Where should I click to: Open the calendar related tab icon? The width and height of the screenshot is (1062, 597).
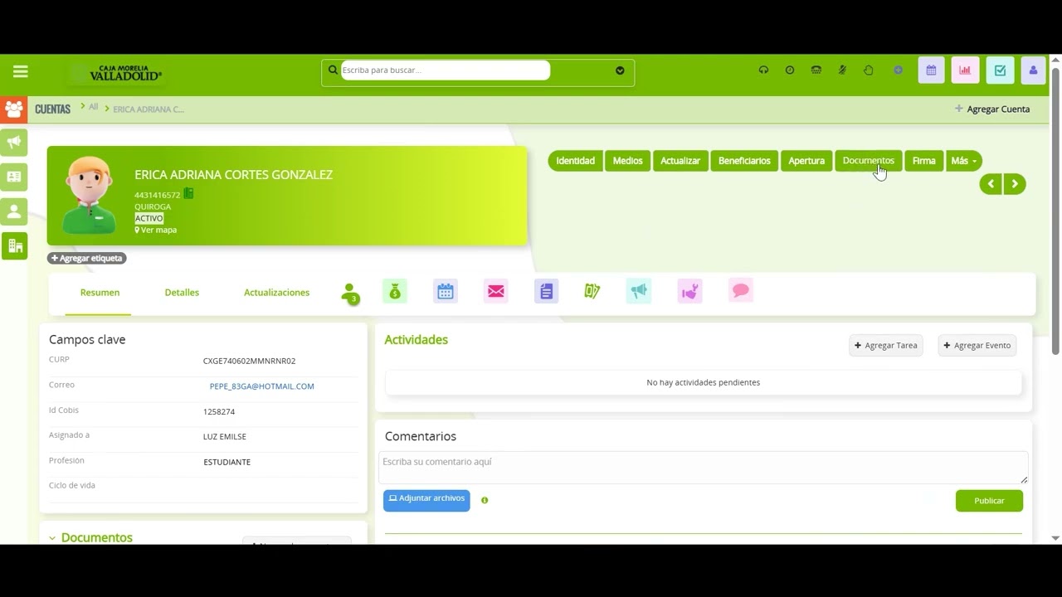pos(446,291)
